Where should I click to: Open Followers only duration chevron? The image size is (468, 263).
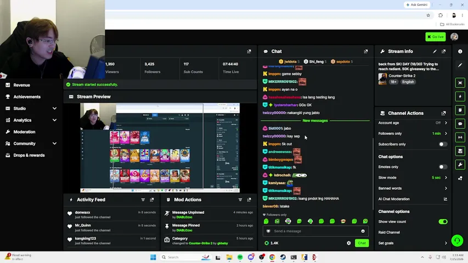446,134
